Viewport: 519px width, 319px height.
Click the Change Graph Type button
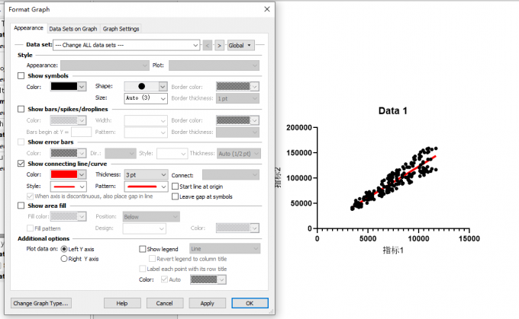(41, 303)
